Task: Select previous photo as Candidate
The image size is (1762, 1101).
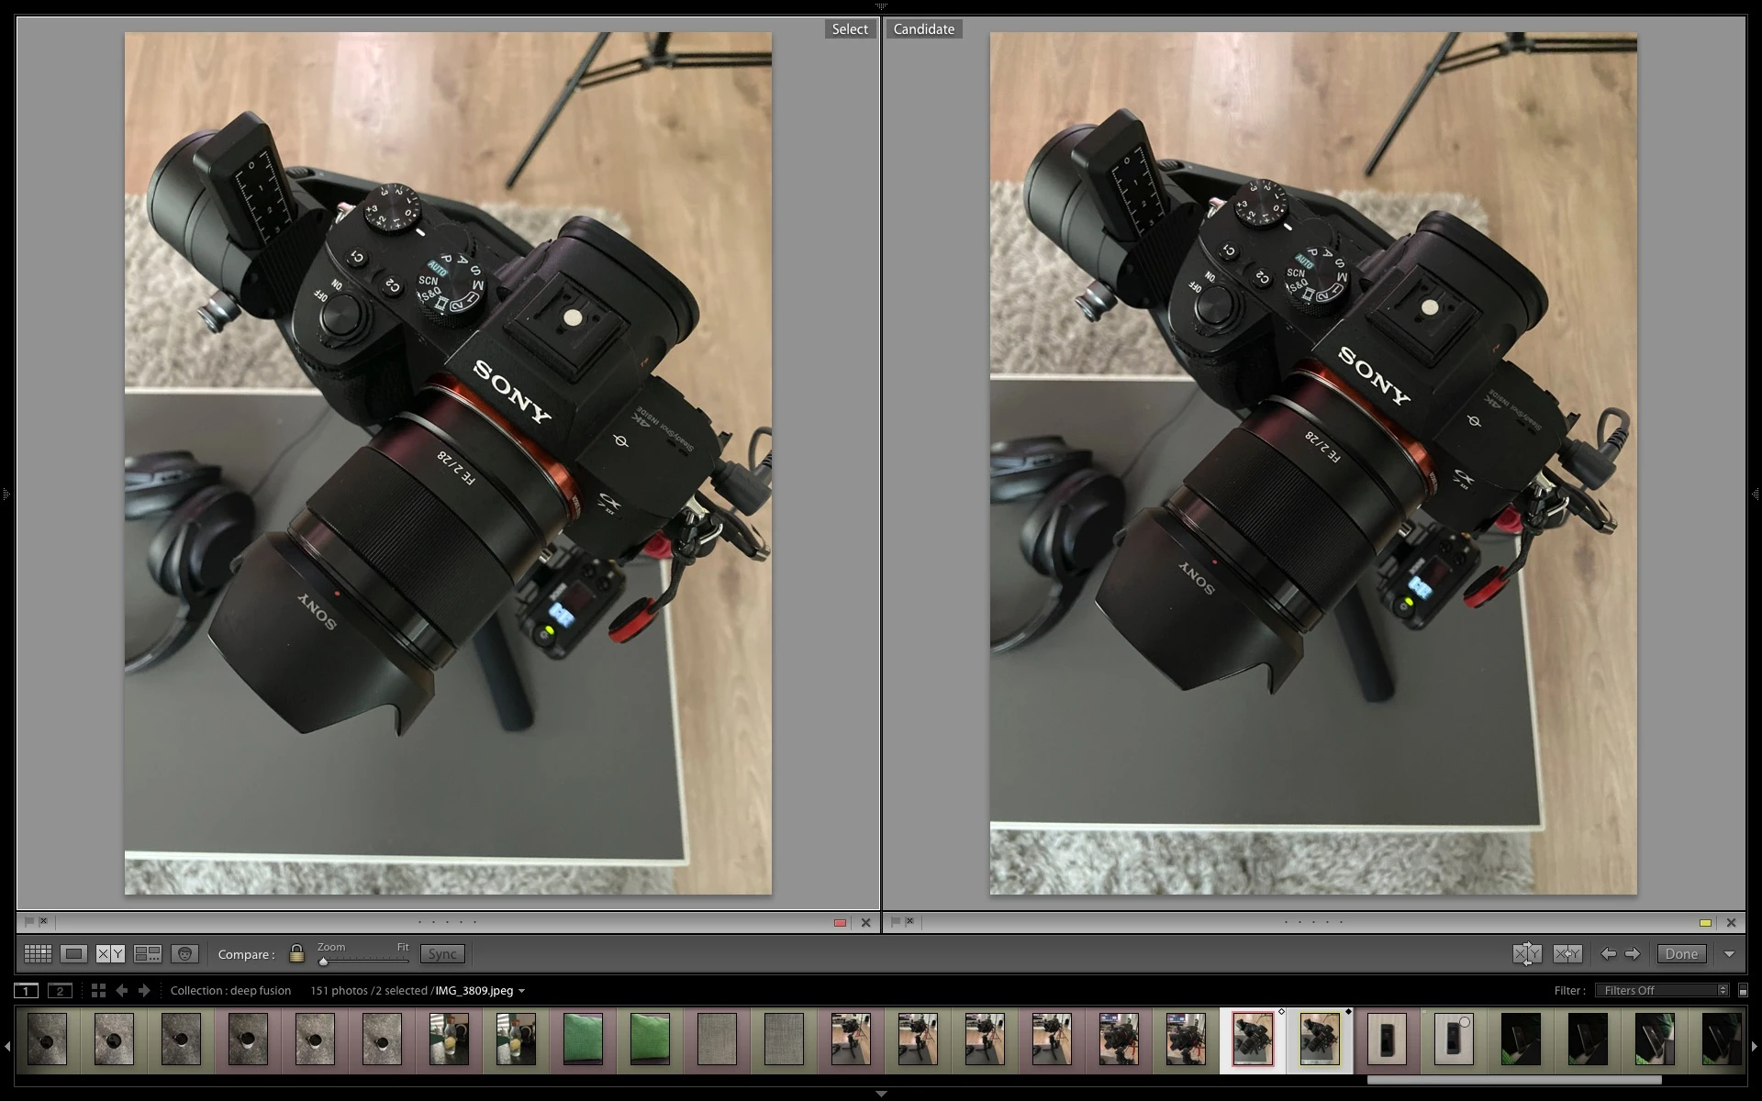Action: (1608, 954)
